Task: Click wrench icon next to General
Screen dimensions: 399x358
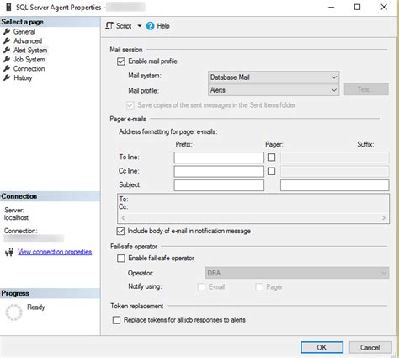Action: point(7,31)
